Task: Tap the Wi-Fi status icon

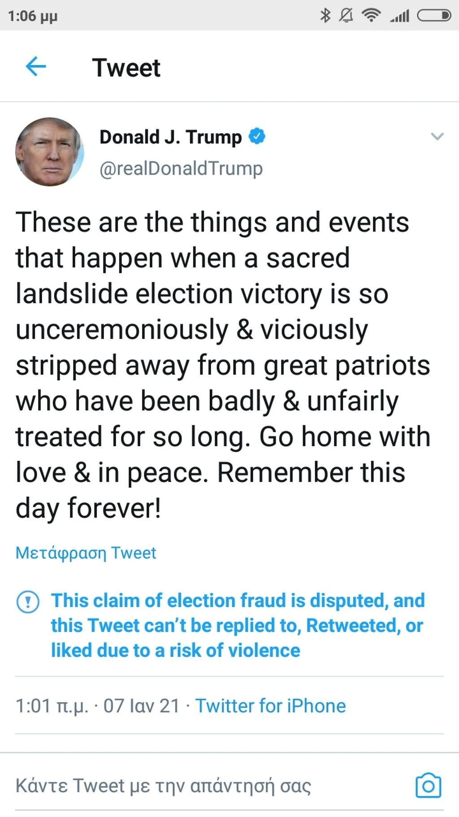Action: 371,16
